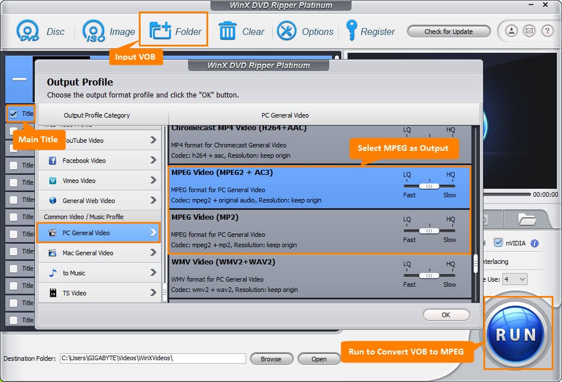
Task: Open the Register key dialog
Action: [x=370, y=31]
